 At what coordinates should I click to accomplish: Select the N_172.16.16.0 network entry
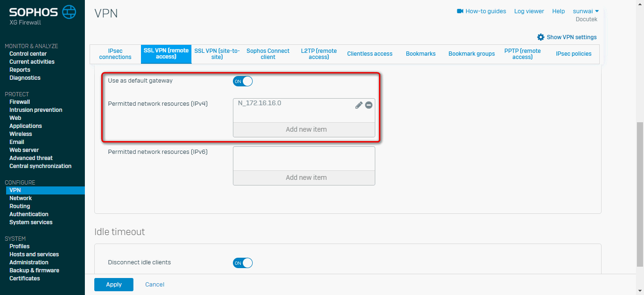(x=260, y=103)
